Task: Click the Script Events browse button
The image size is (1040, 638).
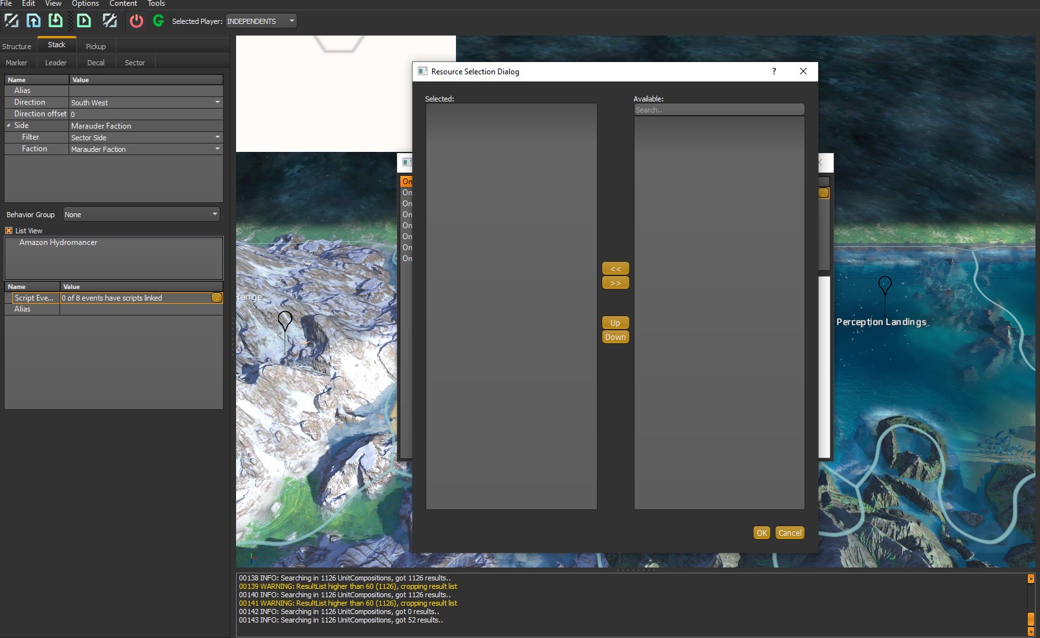Action: point(217,298)
